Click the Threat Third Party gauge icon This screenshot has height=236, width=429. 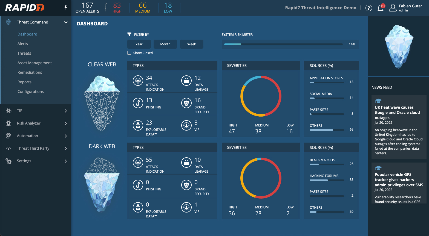click(x=8, y=148)
